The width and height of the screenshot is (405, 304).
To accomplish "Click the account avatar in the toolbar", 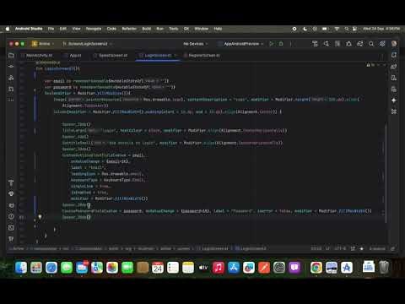I will tap(394, 44).
